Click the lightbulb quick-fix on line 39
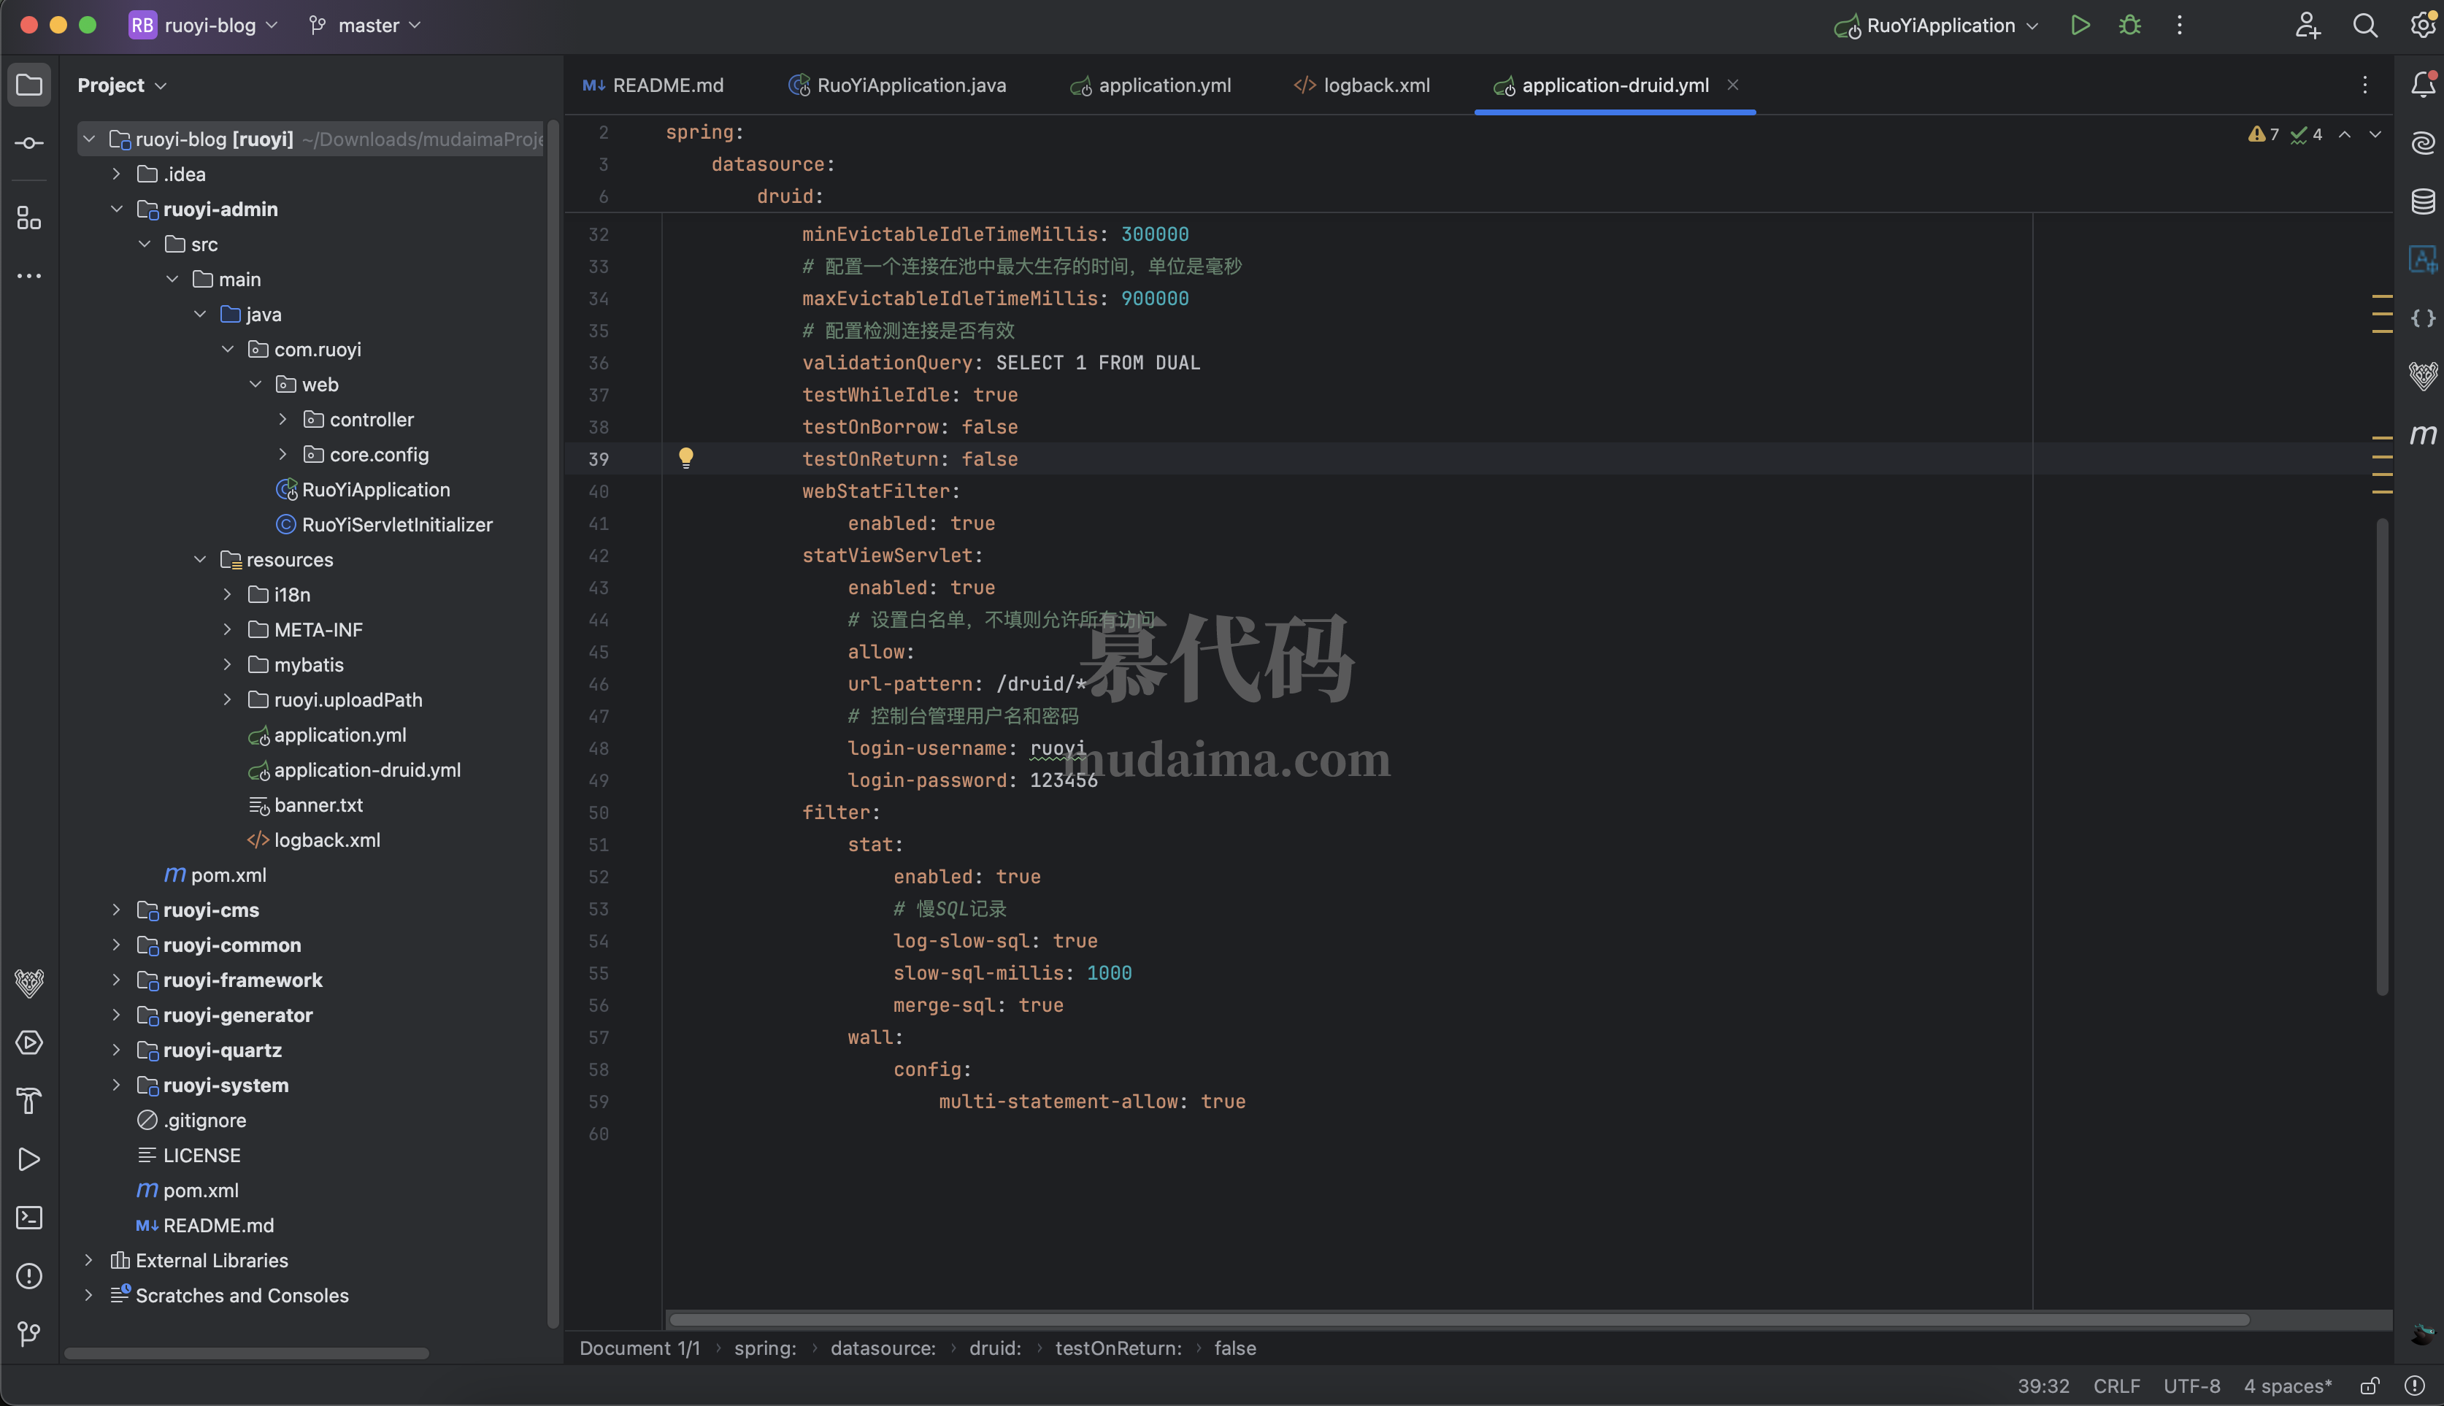The width and height of the screenshot is (2444, 1406). pos(685,458)
